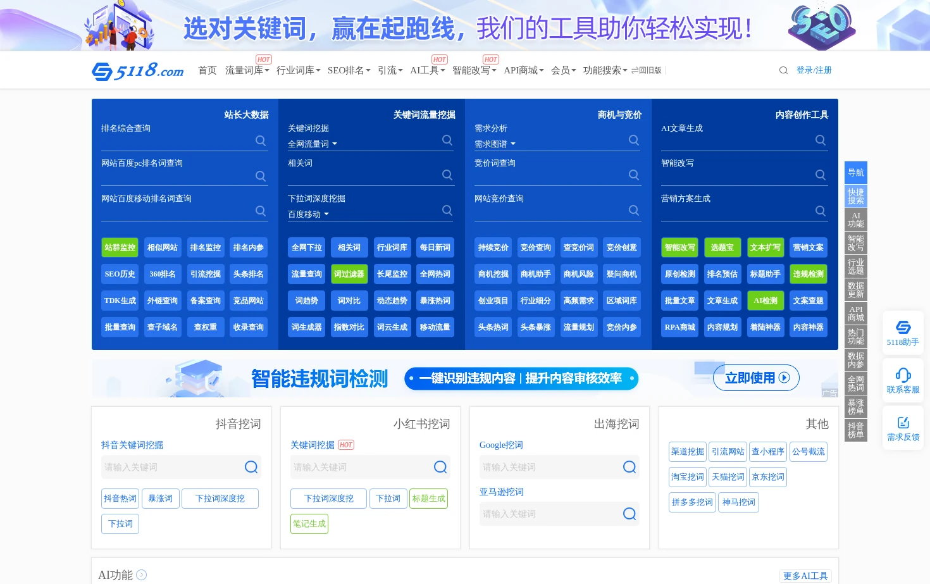Click search icon in 小红书 关键词挖掘 field

[440, 467]
